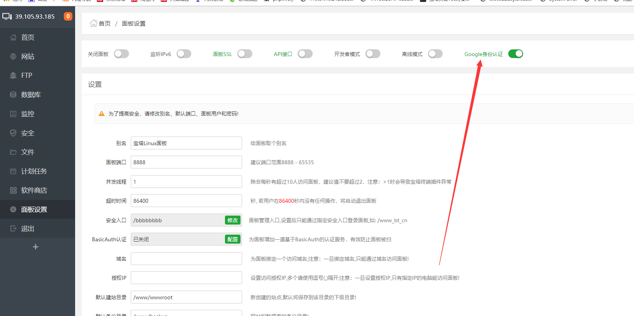
Task: Click the database icon beside 数据库
Action: [x=13, y=95]
